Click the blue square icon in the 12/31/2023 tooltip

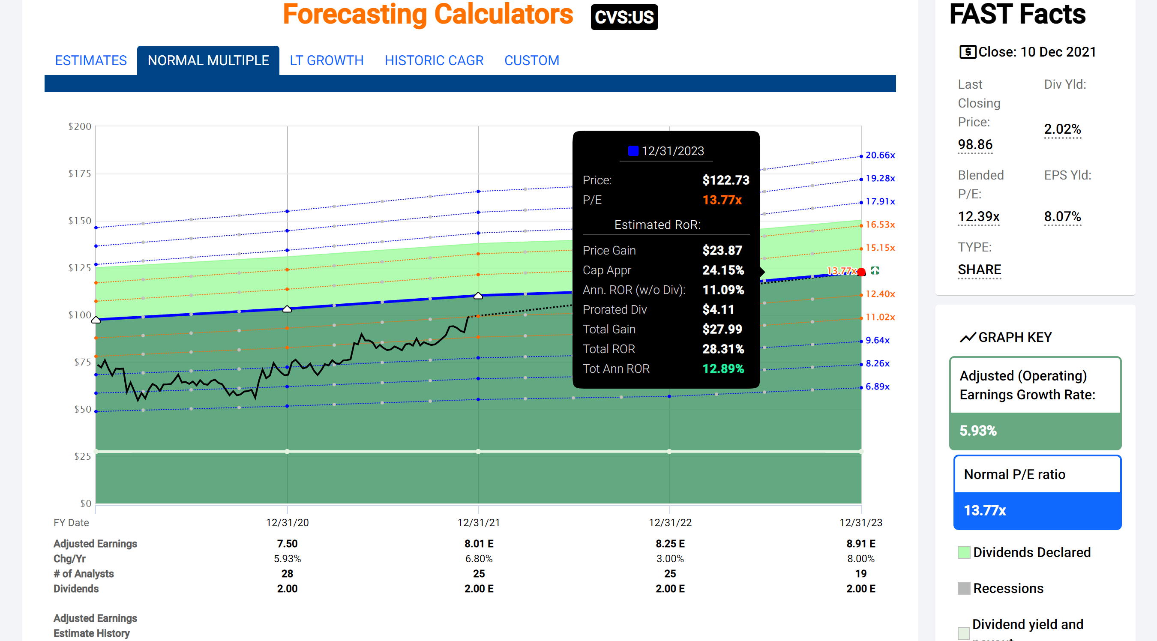coord(633,151)
